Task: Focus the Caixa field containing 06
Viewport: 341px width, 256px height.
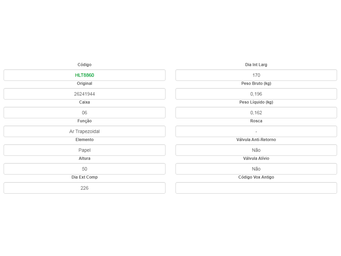Action: pos(84,113)
